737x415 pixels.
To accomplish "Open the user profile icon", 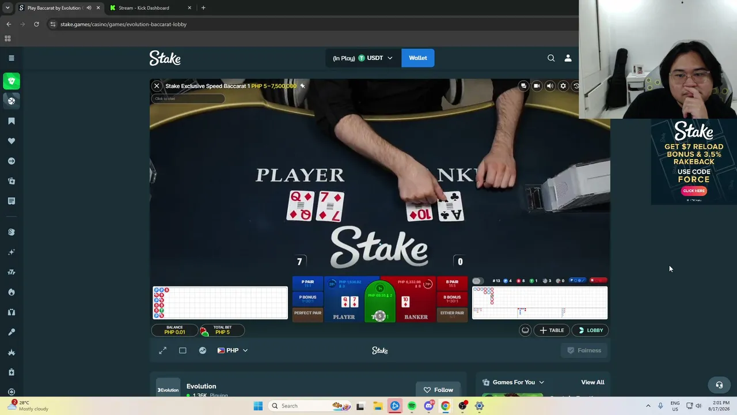I will pos(568,58).
